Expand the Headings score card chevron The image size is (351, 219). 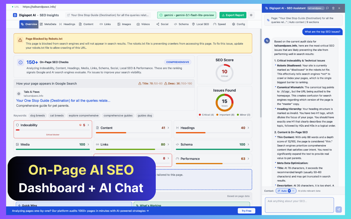(x=248, y=128)
